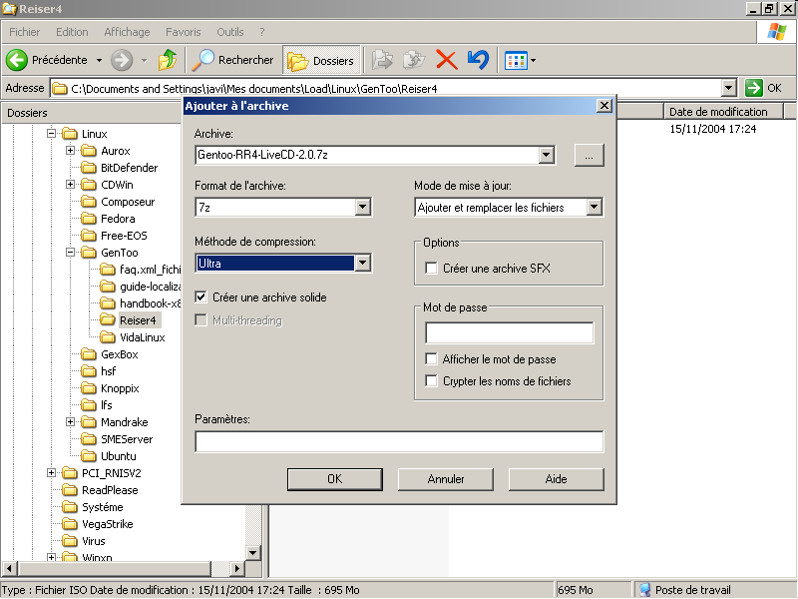The height and width of the screenshot is (599, 798).
Task: Click horizontal scroll left arrow in Dossiers
Action: [x=9, y=568]
